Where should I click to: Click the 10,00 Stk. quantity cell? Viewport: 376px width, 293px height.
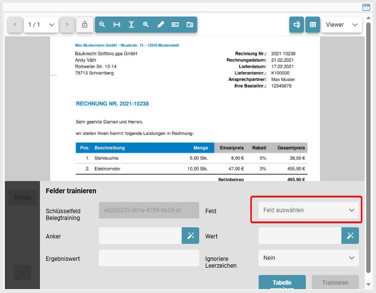pos(198,169)
